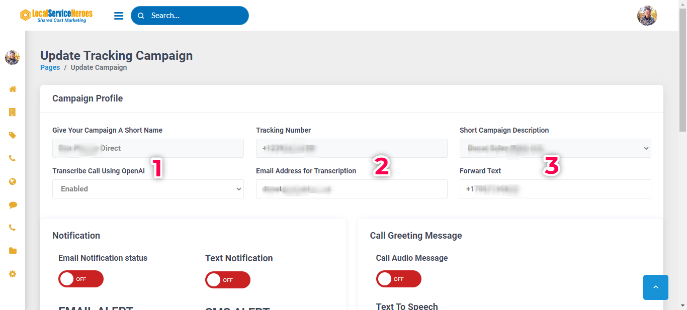Open the Transcribe Call Using OpenAI dropdown

tap(148, 189)
